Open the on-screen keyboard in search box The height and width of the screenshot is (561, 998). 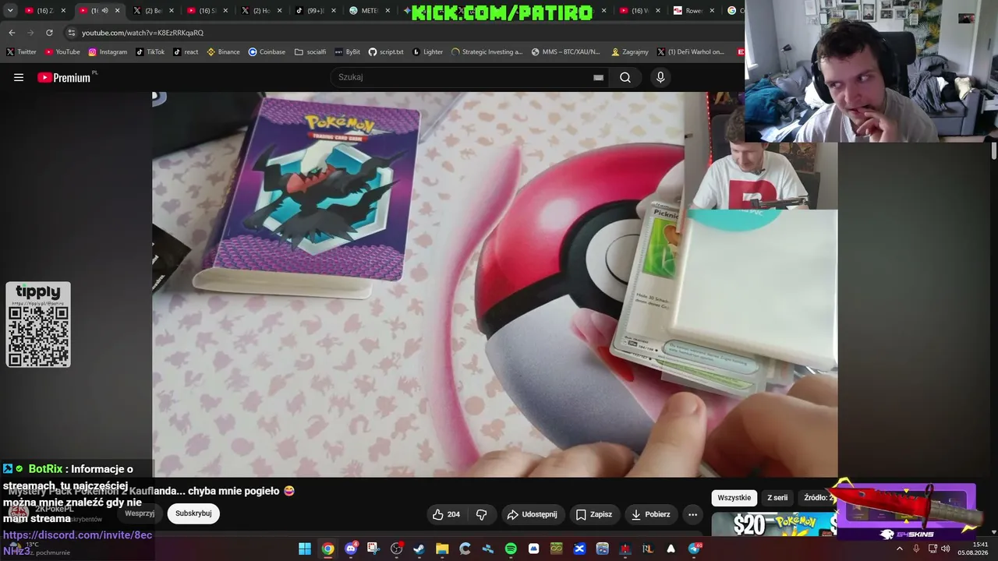pos(598,77)
